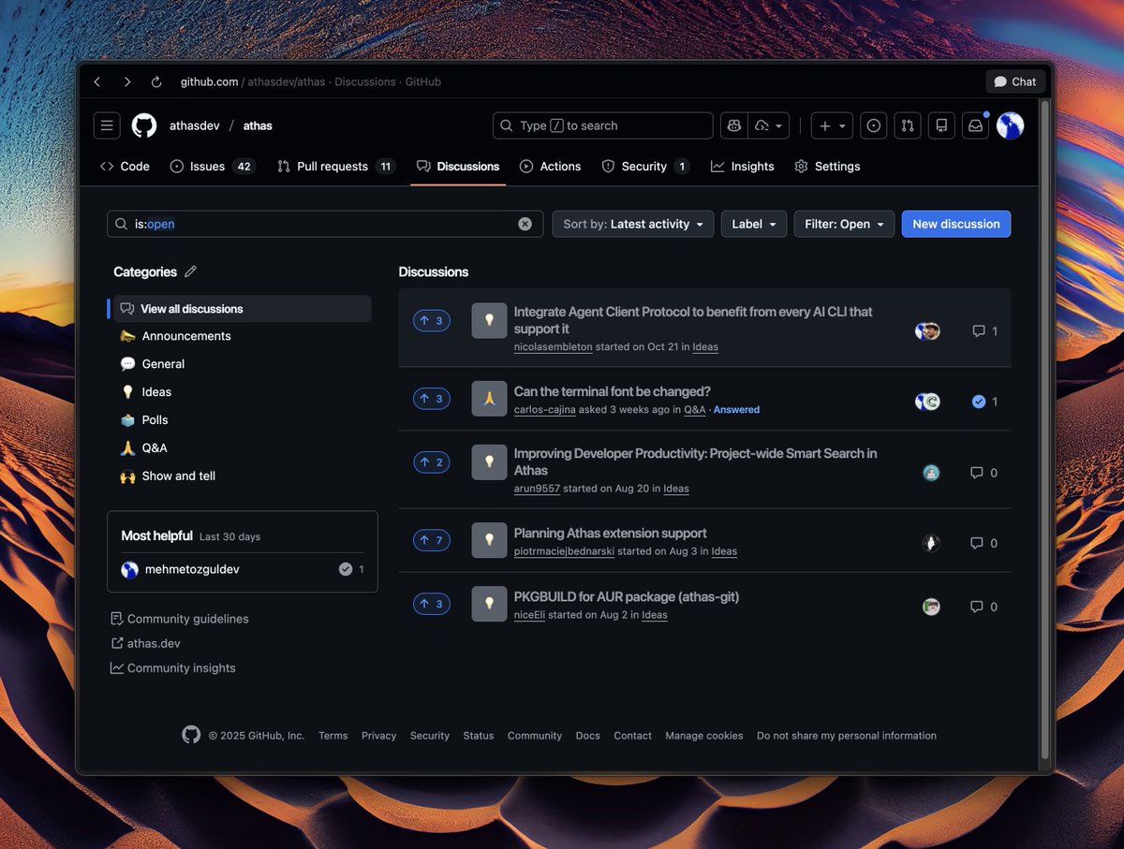Clear the discussions search with the X icon
This screenshot has width=1124, height=849.
(525, 224)
